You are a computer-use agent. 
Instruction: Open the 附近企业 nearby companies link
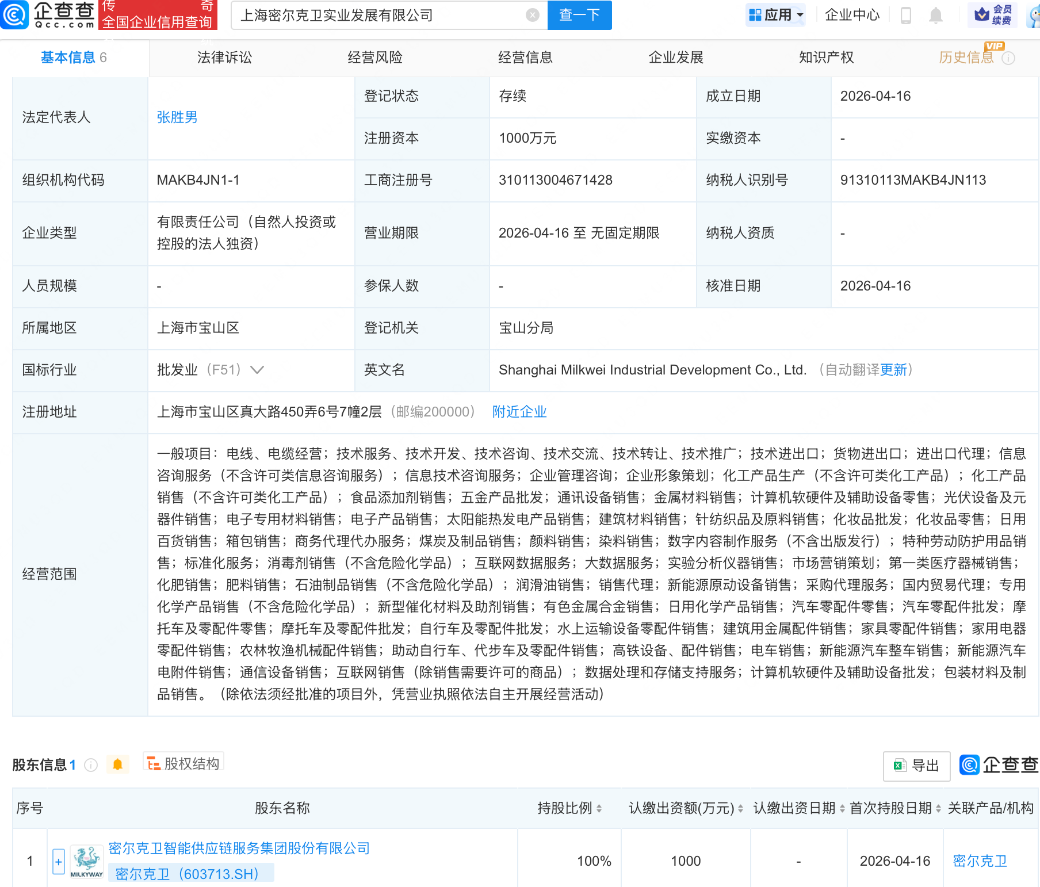tap(519, 412)
